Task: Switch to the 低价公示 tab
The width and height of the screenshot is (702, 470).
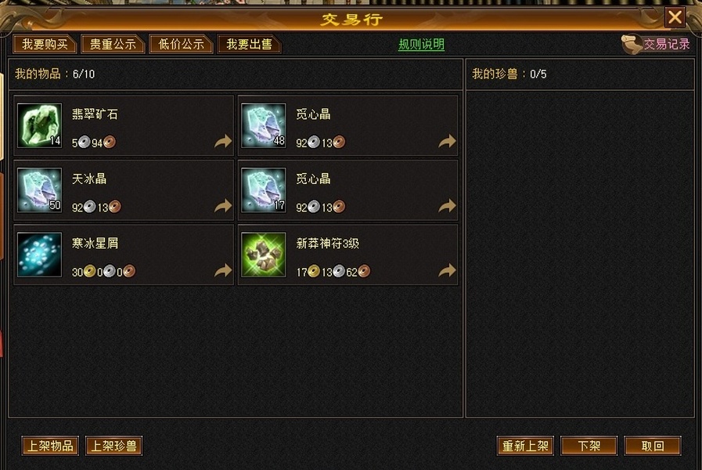Action: coord(181,45)
